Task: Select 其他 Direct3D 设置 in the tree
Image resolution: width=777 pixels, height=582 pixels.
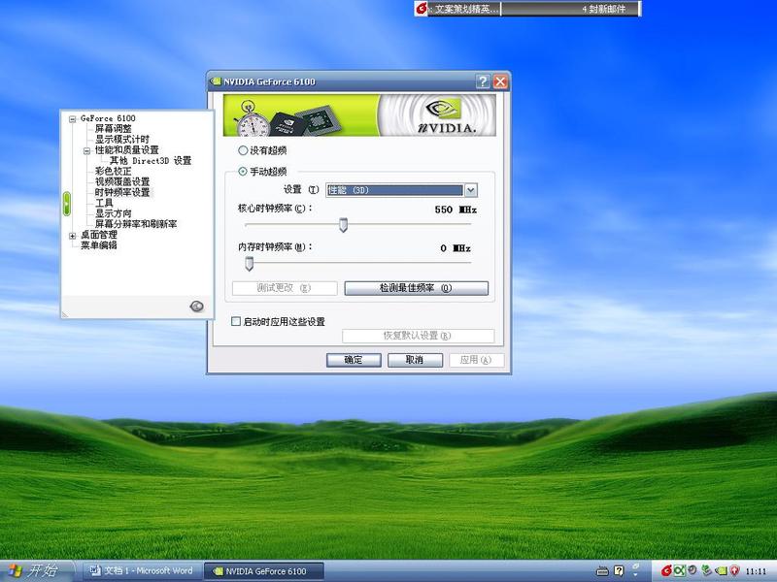Action: [151, 161]
